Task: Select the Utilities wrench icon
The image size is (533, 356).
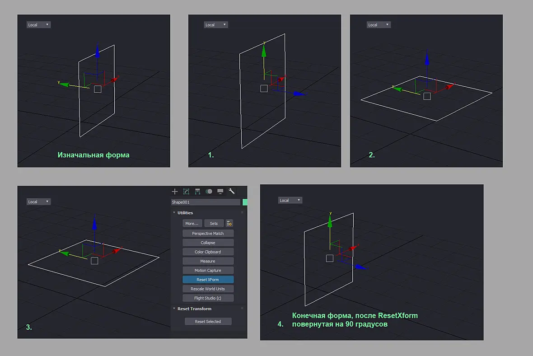Action: pos(231,192)
